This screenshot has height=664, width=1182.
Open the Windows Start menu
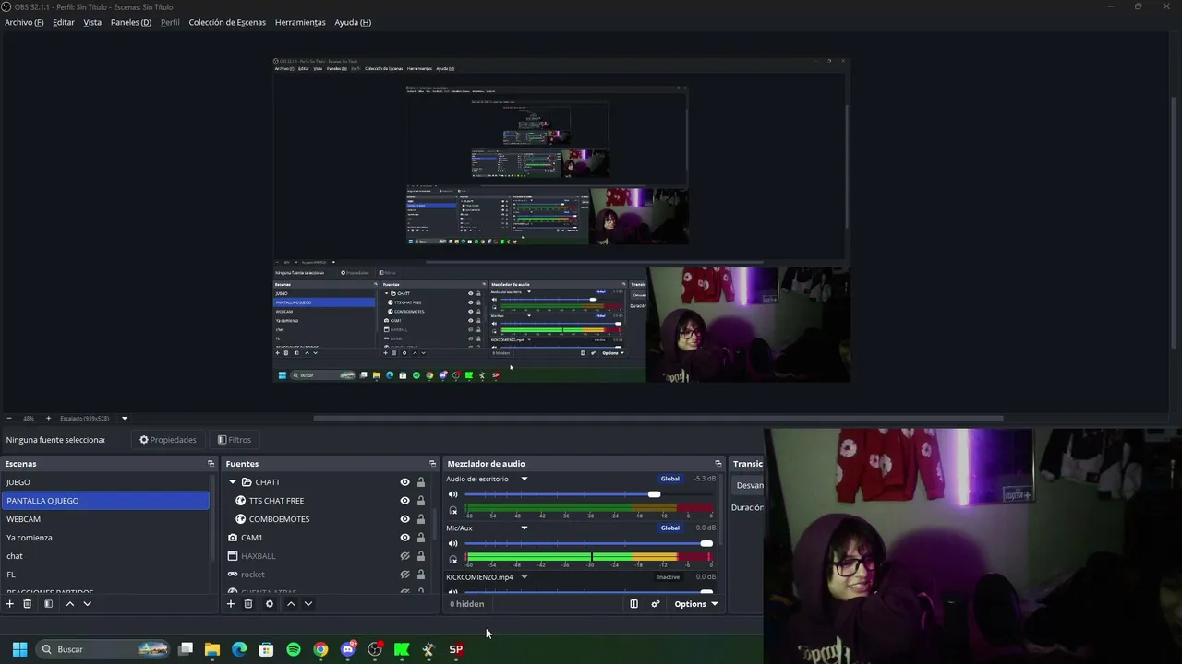tap(19, 649)
